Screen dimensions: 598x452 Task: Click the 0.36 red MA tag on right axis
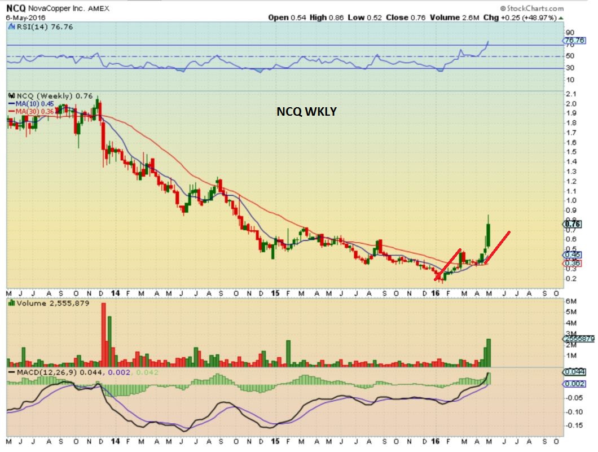coord(573,263)
